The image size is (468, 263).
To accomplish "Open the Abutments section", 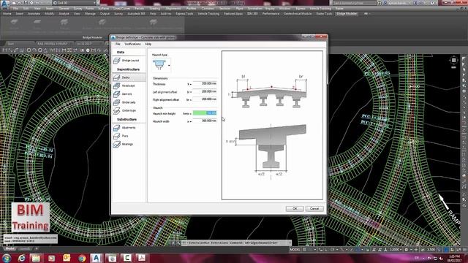I will pos(129,128).
